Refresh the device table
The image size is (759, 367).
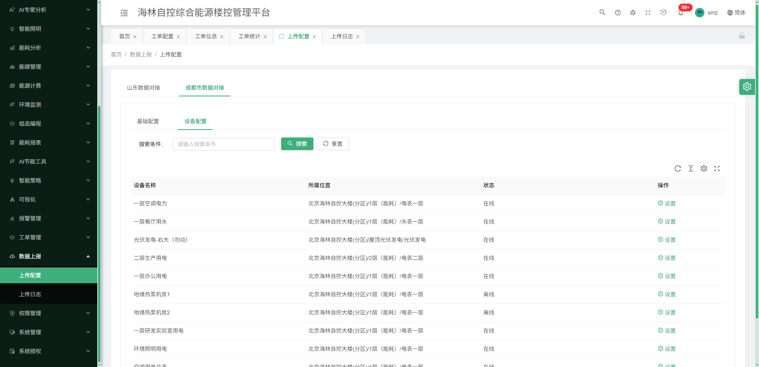[678, 168]
